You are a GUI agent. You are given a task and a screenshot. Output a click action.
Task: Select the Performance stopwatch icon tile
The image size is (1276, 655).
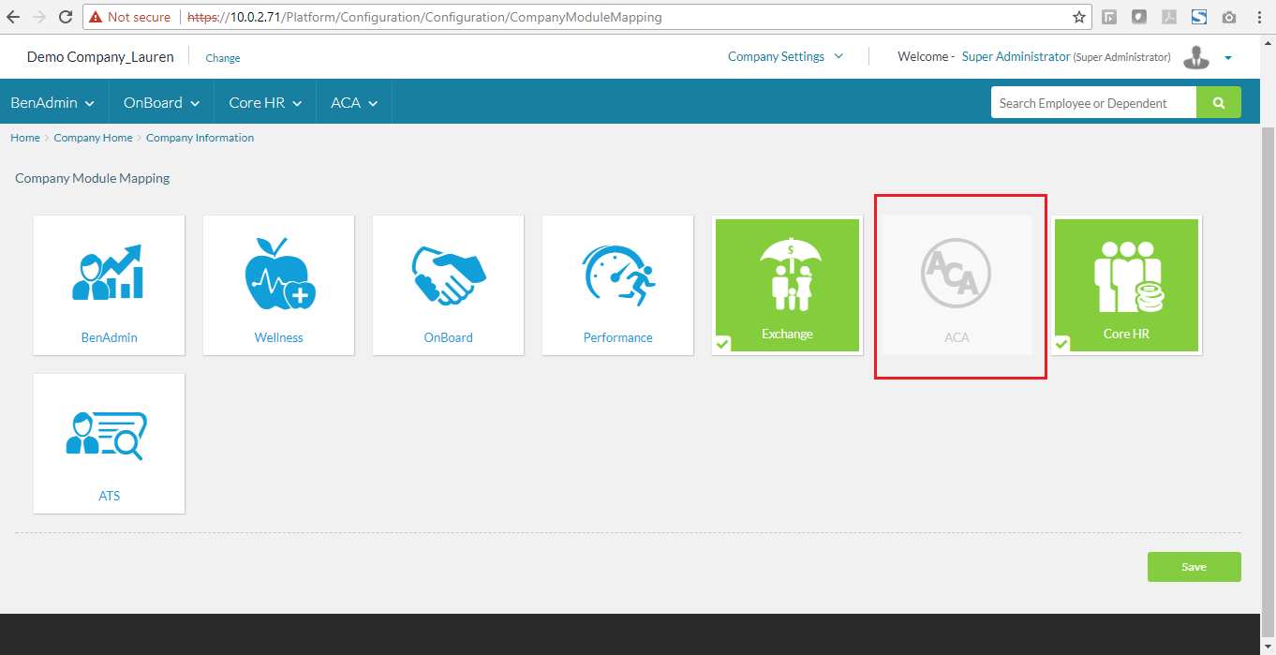[617, 274]
